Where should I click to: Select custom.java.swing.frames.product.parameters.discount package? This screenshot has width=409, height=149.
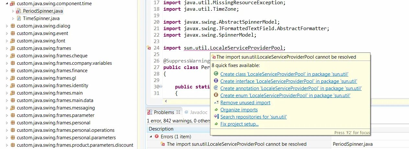coord(75,145)
